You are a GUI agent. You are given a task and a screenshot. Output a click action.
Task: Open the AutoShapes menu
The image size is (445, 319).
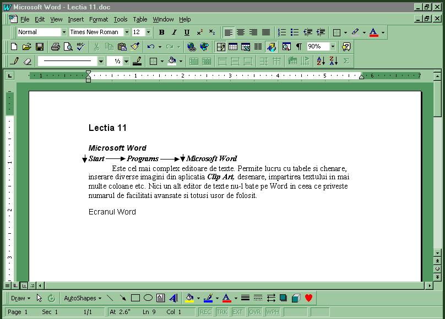tap(83, 298)
